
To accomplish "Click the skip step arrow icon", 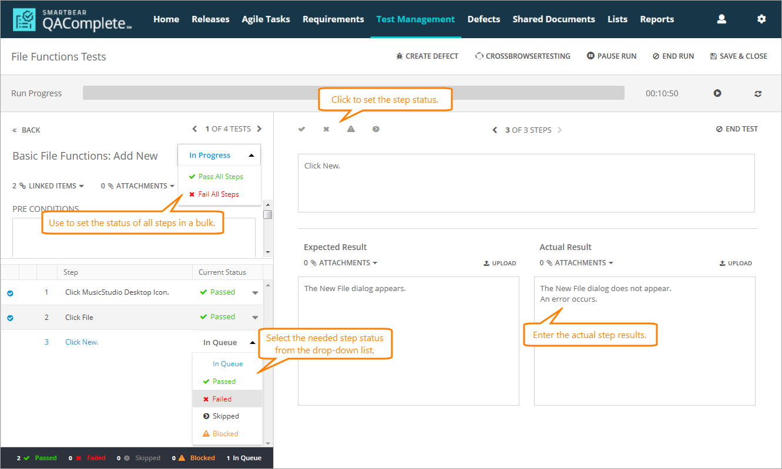I will click(x=375, y=129).
